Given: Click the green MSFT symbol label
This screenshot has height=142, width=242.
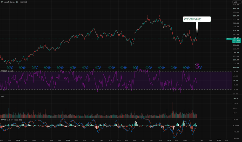Looking at the screenshot, I should pyautogui.click(x=229, y=39).
